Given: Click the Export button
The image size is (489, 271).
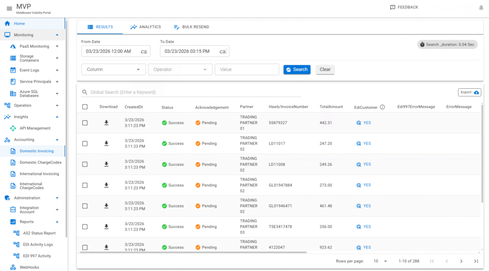Looking at the screenshot, I should [x=469, y=92].
